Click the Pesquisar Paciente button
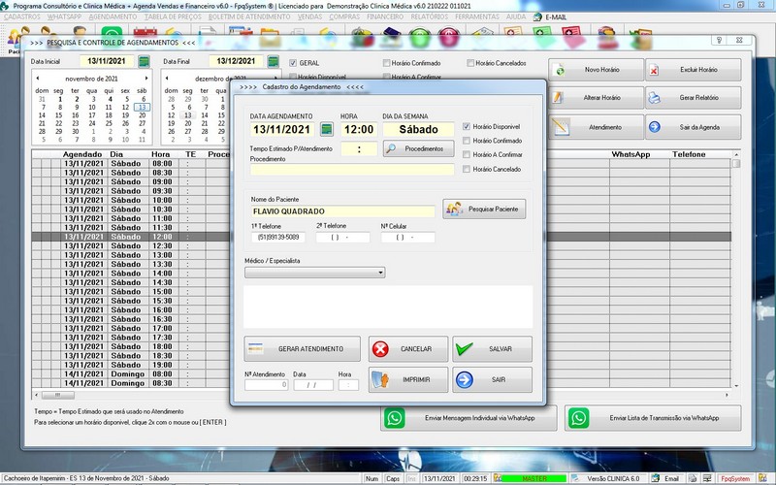Screen dimensions: 776x485 (x=484, y=209)
